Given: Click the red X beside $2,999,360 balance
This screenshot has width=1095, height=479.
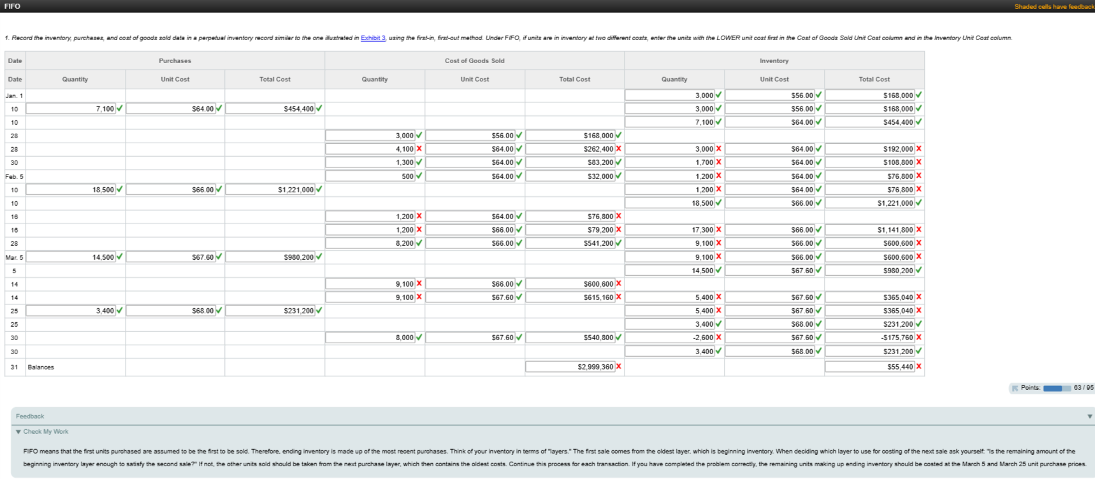Looking at the screenshot, I should (x=618, y=366).
